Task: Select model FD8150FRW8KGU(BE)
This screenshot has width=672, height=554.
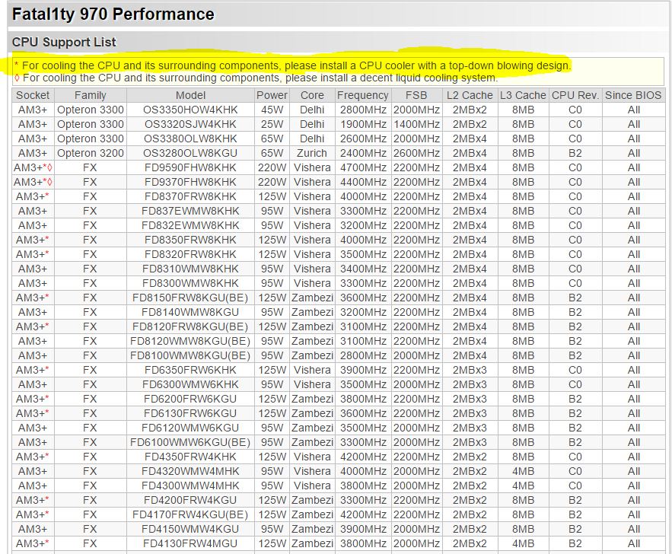Action: click(x=190, y=298)
